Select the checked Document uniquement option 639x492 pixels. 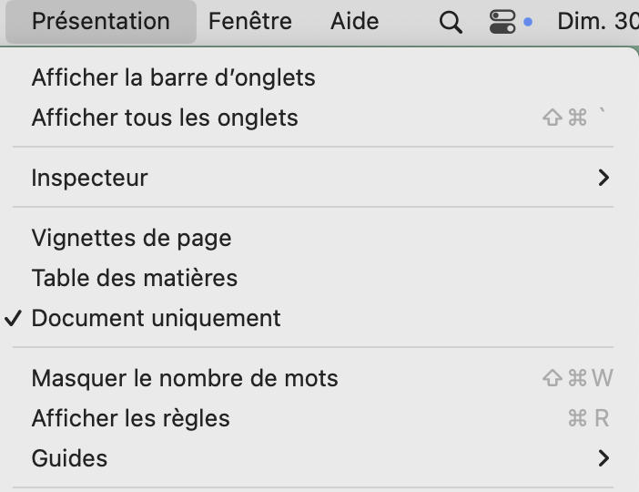click(156, 318)
